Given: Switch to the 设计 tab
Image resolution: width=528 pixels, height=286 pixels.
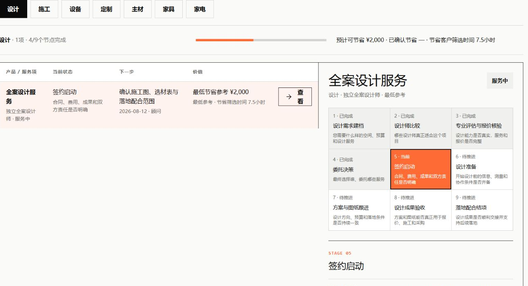Looking at the screenshot, I should 13,9.
